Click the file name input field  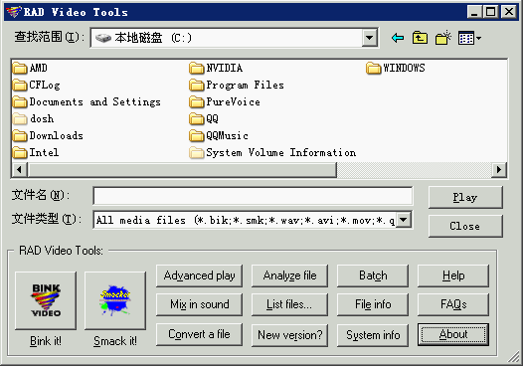(x=253, y=196)
